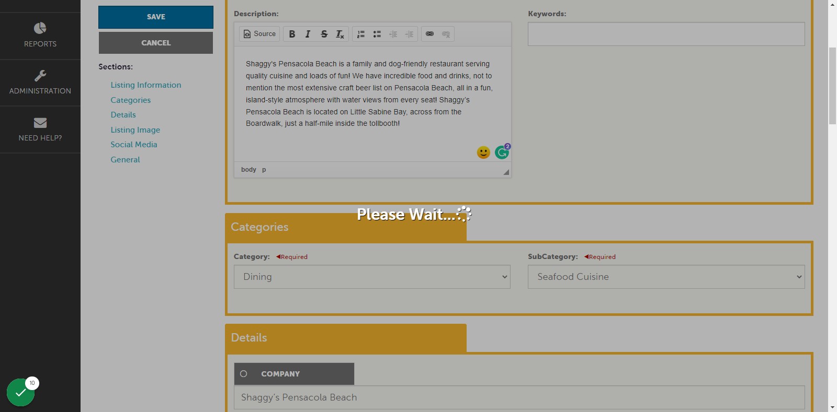Click the unlink icon

pos(446,34)
